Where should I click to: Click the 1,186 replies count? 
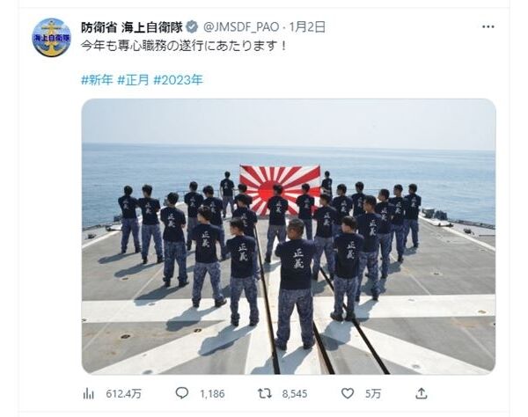pos(212,393)
